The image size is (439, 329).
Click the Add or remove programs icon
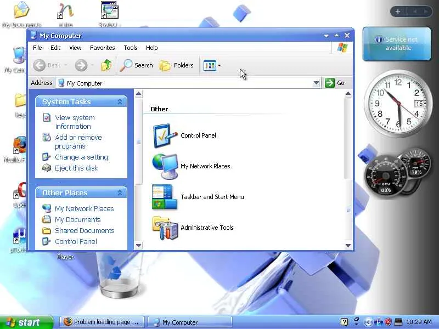[x=47, y=138]
